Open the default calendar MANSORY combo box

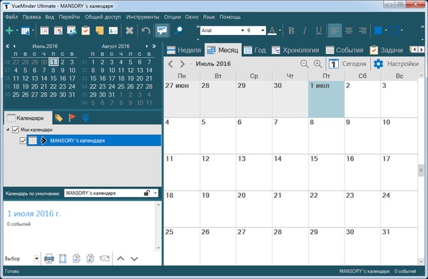point(111,193)
